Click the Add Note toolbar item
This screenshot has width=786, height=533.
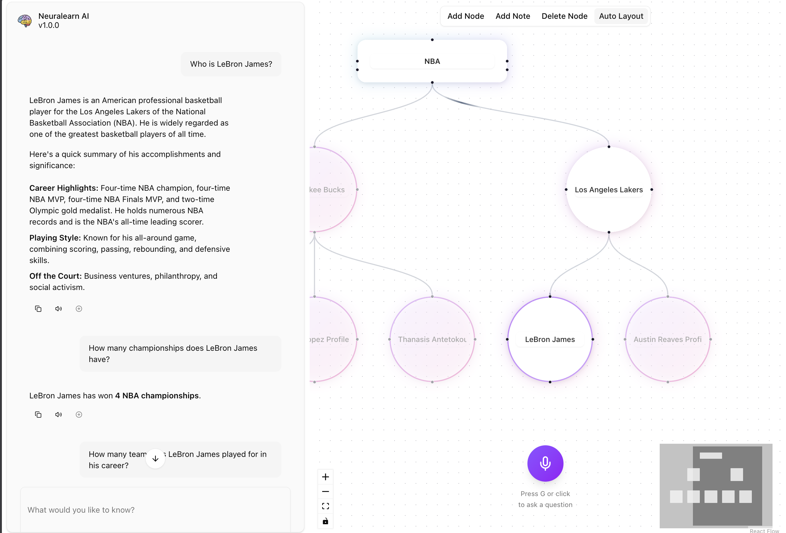coord(512,16)
